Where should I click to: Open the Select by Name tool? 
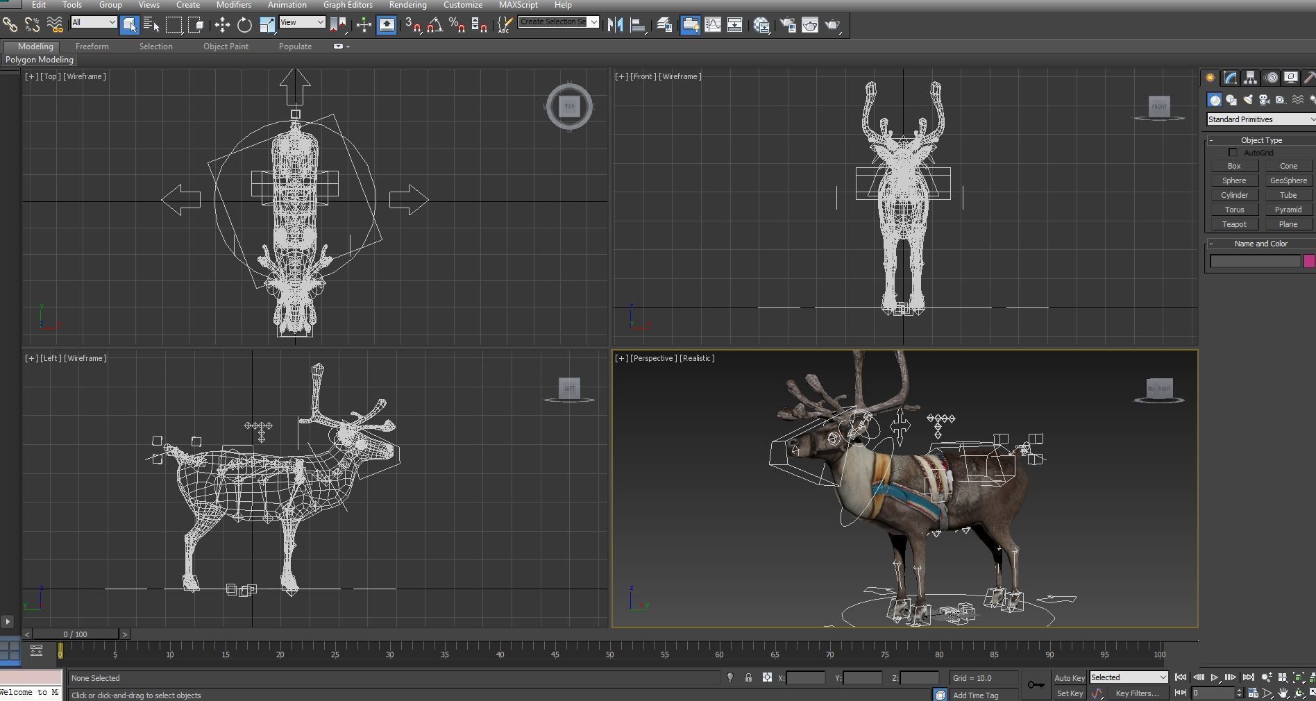(x=151, y=25)
